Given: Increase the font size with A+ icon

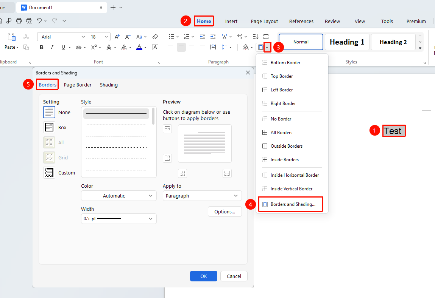Looking at the screenshot, I should click(117, 37).
